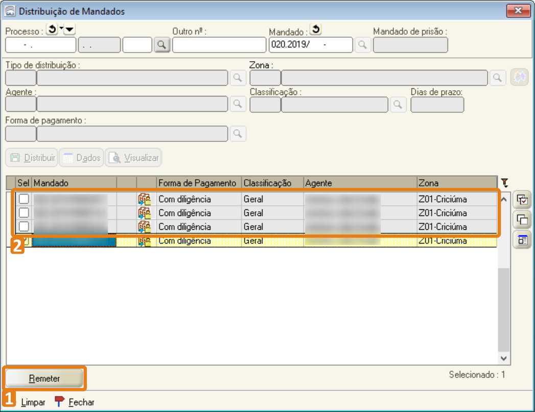Open the dropdown arrow next to Processo label

(69, 30)
